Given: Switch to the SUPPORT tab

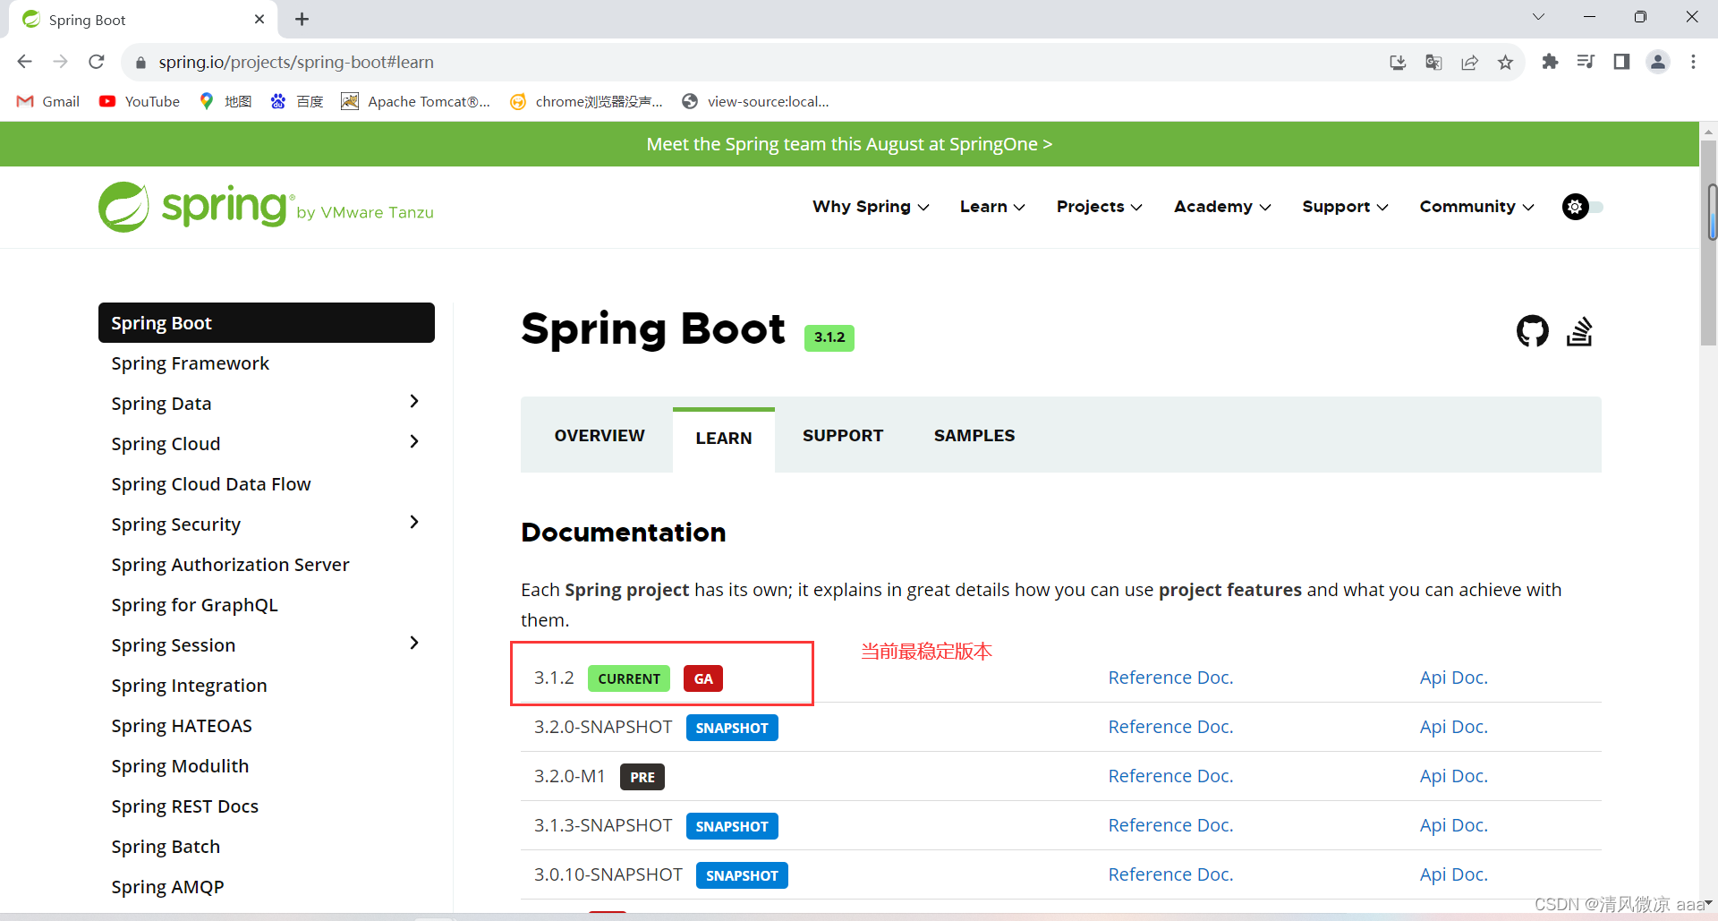Looking at the screenshot, I should tap(843, 436).
